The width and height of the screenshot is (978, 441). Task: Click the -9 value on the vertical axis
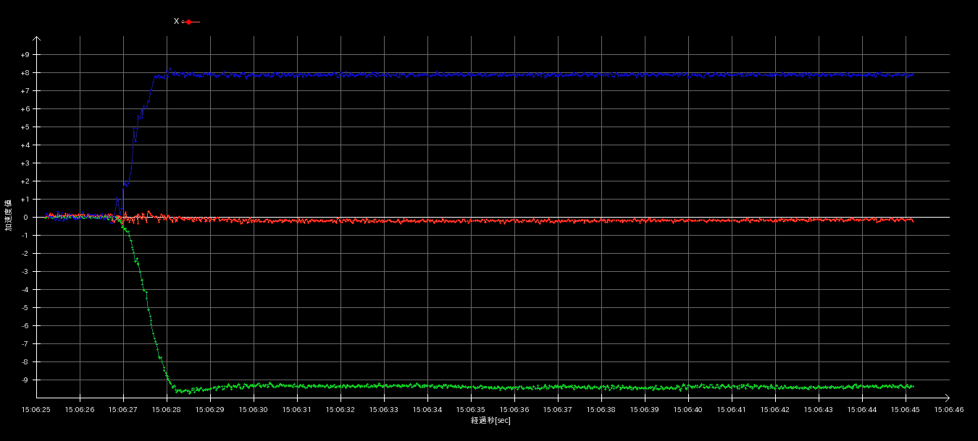(x=25, y=380)
